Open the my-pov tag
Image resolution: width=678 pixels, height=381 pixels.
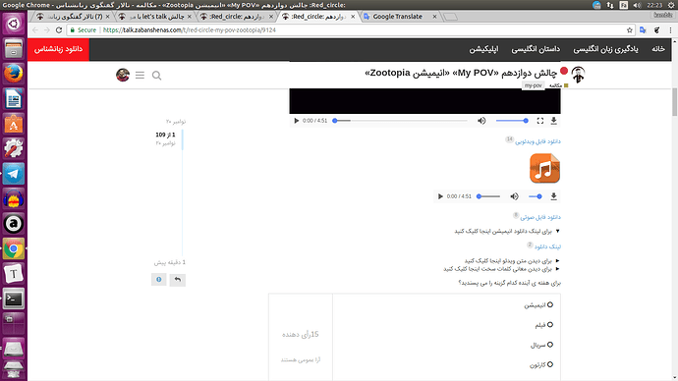pos(533,85)
